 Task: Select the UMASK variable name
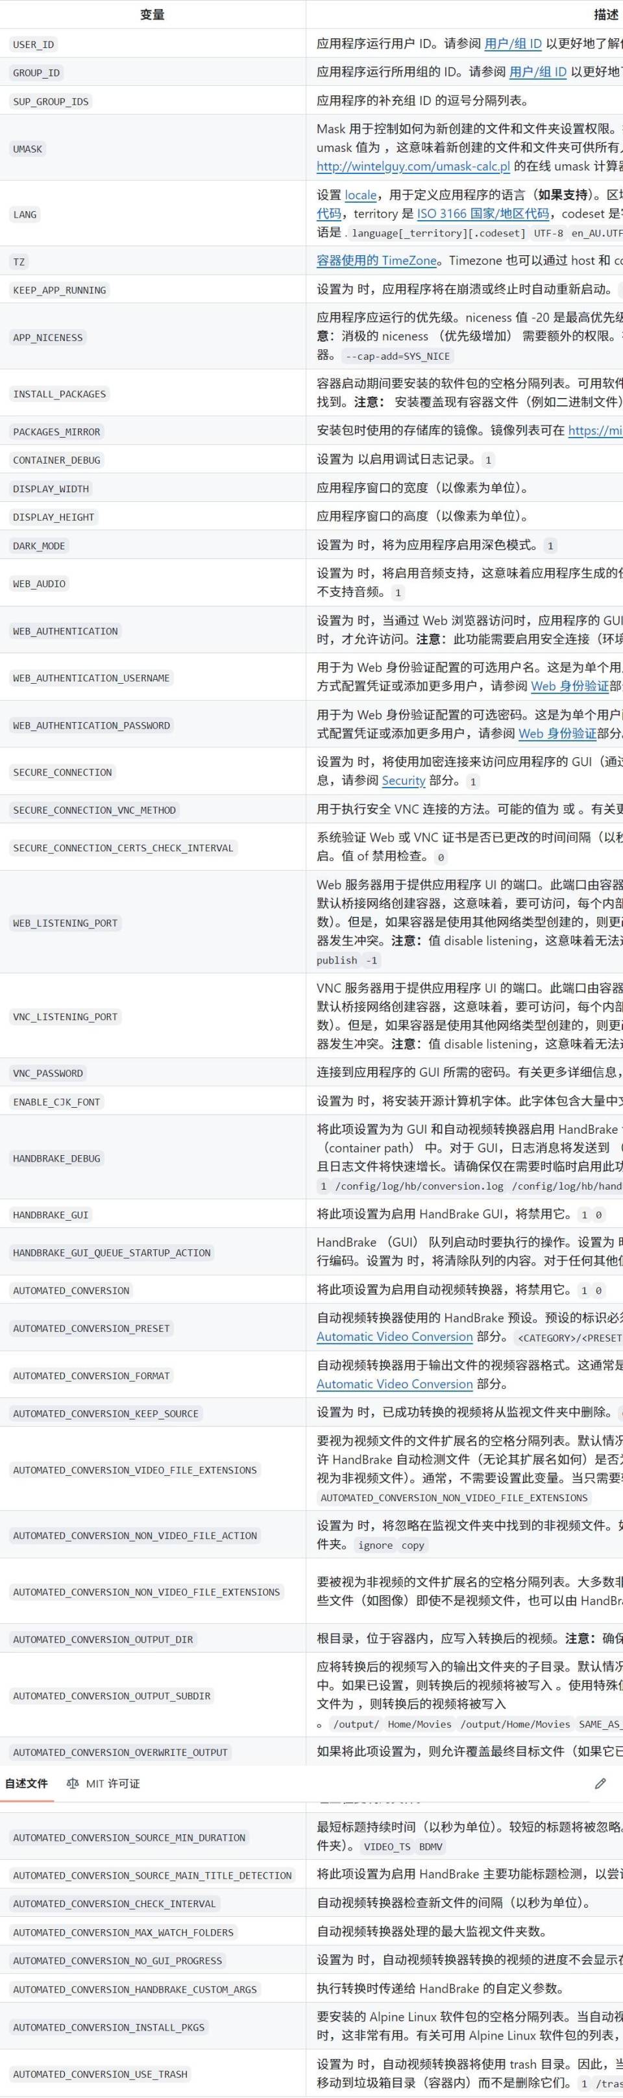pos(28,149)
